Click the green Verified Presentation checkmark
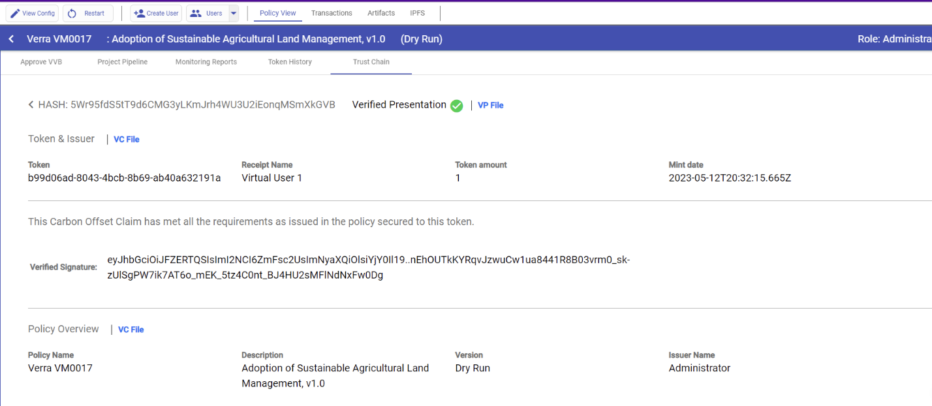 tap(456, 106)
